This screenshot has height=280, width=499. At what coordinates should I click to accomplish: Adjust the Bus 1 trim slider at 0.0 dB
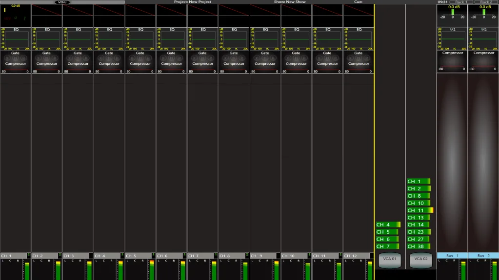point(453,12)
